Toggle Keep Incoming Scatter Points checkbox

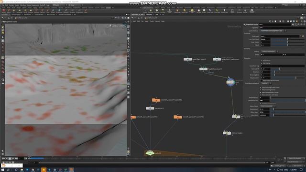pyautogui.click(x=261, y=87)
